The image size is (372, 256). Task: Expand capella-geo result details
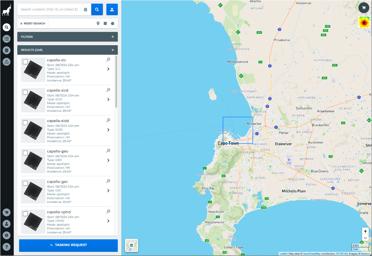108,160
